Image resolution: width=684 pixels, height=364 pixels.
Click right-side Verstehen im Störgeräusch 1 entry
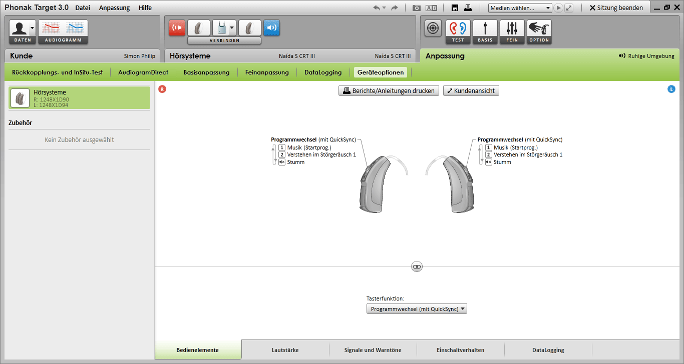(x=317, y=154)
